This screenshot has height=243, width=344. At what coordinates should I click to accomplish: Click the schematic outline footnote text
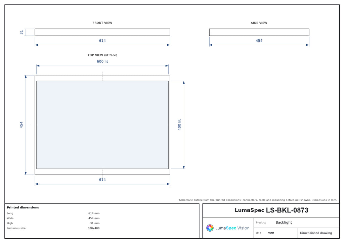point(258,200)
